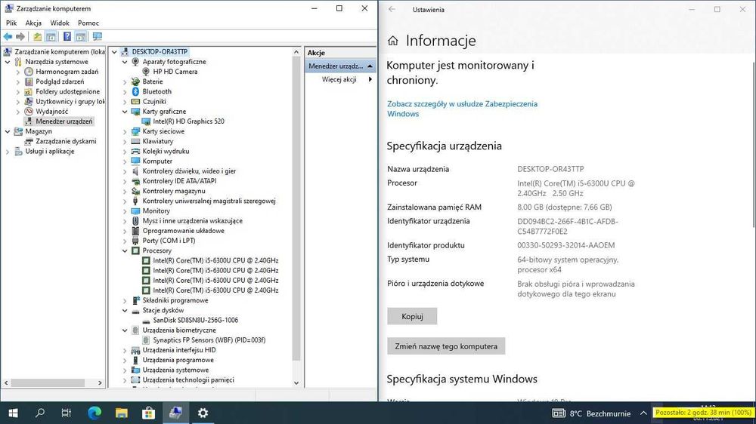756x424 pixels.
Task: Open the Widok menu
Action: click(x=60, y=23)
